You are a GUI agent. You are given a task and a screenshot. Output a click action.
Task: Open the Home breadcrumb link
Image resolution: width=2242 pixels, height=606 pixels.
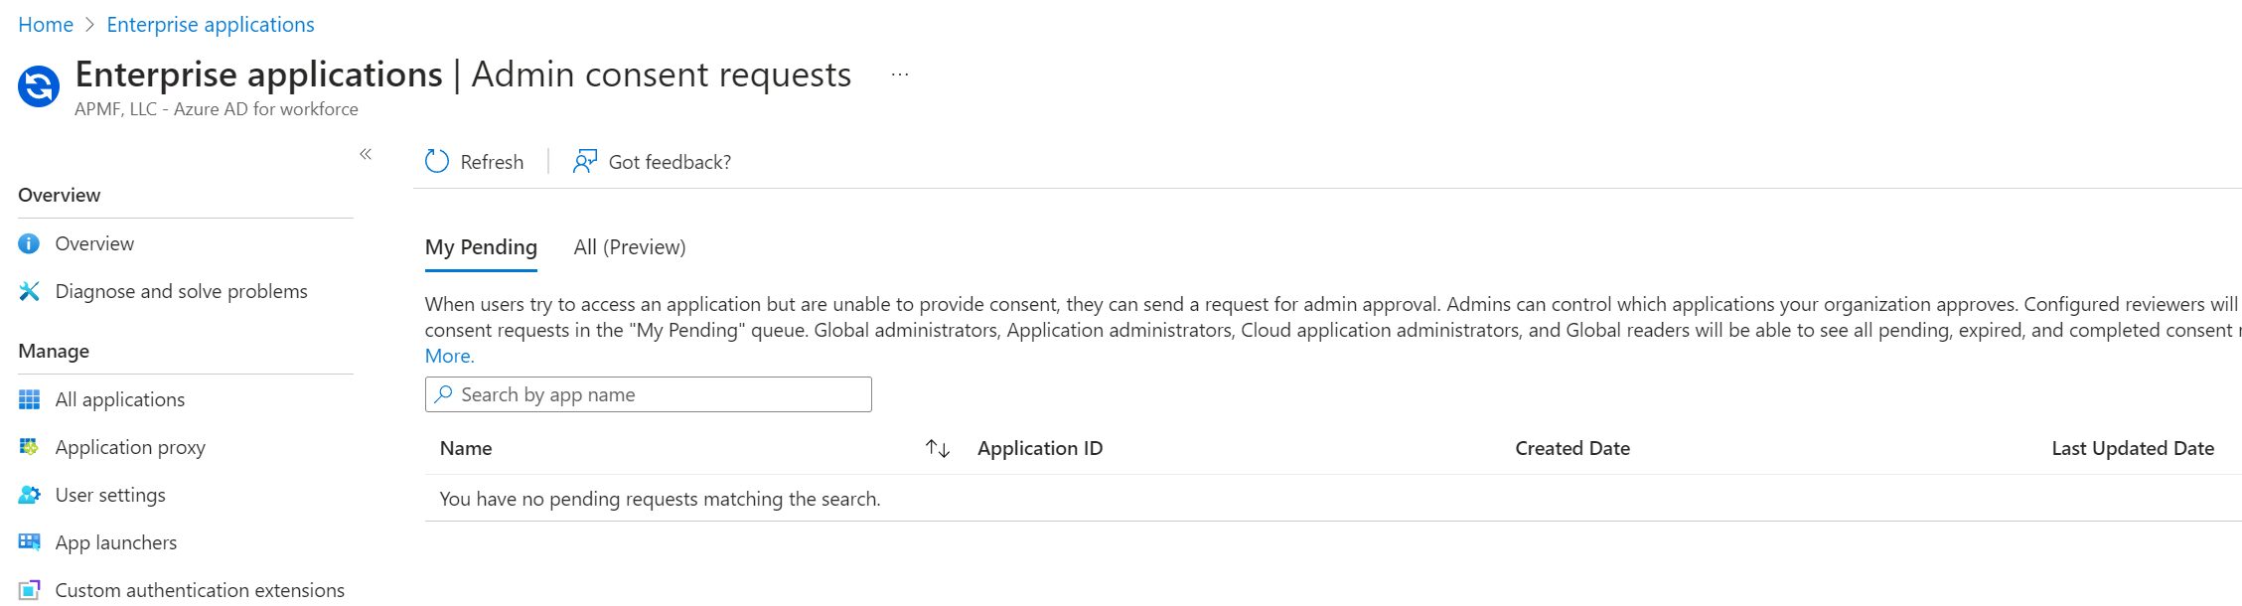click(45, 24)
